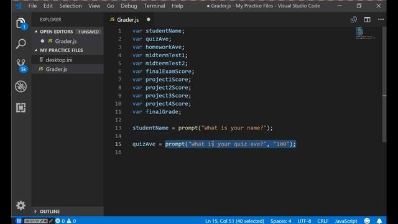Open the Source Control view

click(x=21, y=65)
